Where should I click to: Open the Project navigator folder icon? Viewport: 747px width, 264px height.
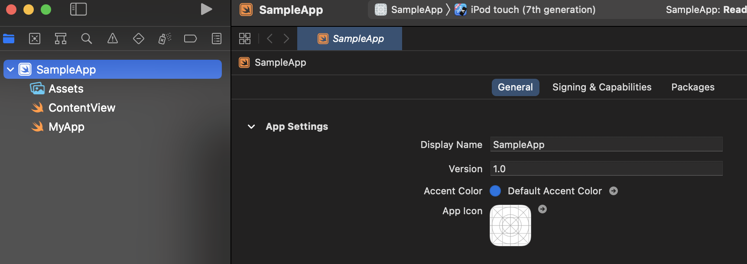point(9,39)
